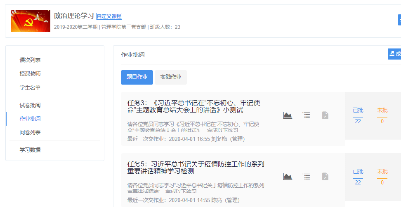Open the area chart statistics icon for 任务5
This screenshot has width=401, height=207.
coord(288,177)
